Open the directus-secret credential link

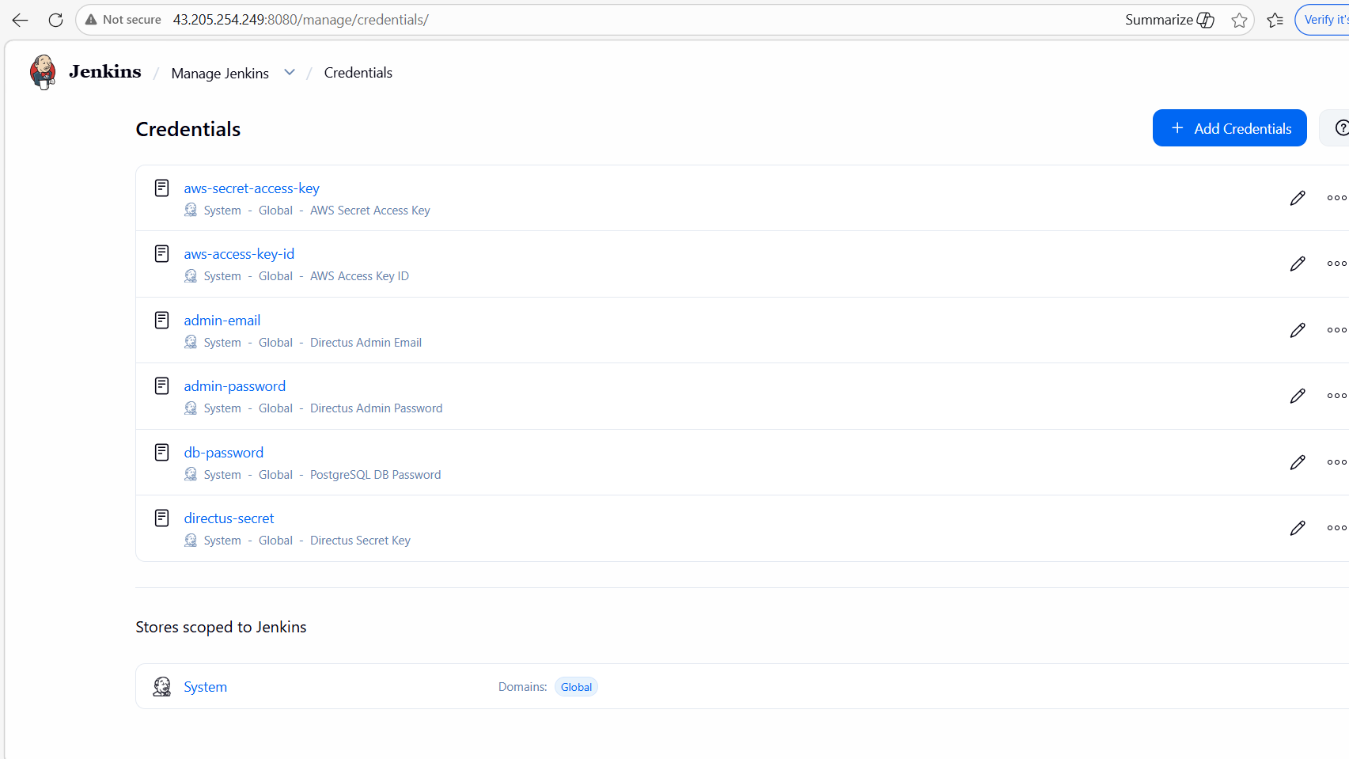point(229,518)
